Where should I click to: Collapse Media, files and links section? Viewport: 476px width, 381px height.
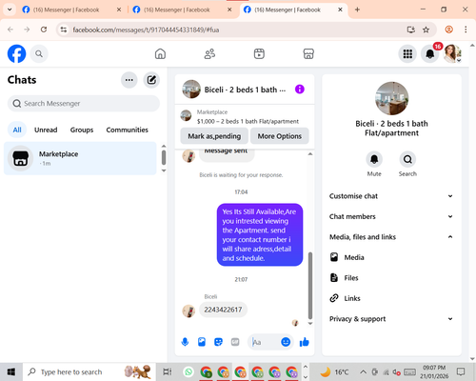tap(391, 237)
